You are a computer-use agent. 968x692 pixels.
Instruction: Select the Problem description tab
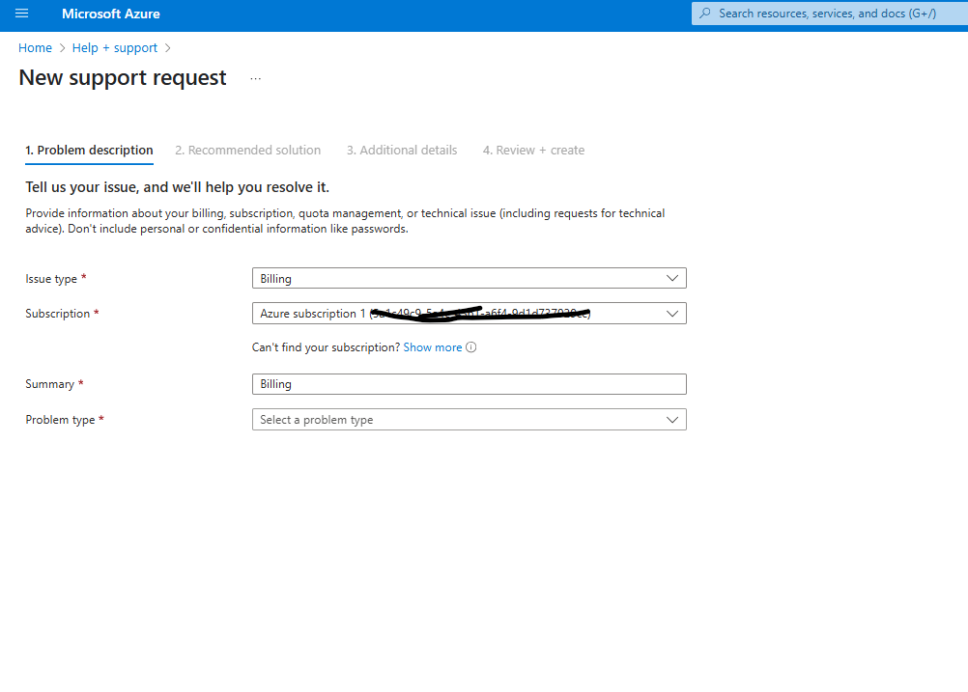(x=89, y=151)
